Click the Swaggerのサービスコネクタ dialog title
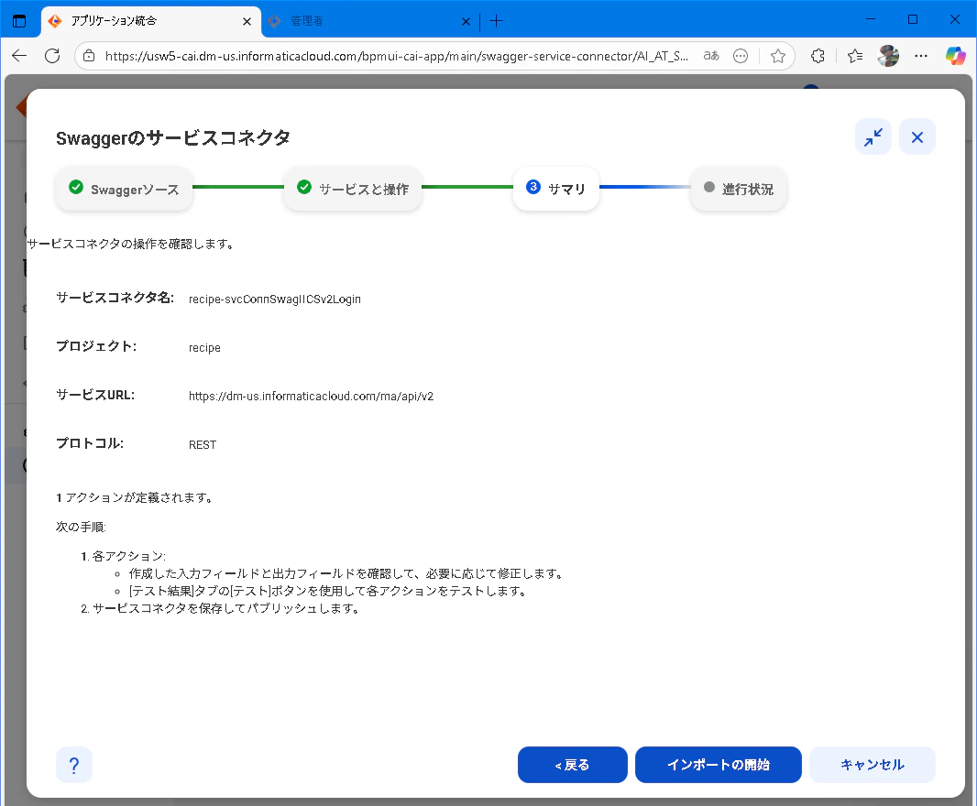 [x=173, y=137]
